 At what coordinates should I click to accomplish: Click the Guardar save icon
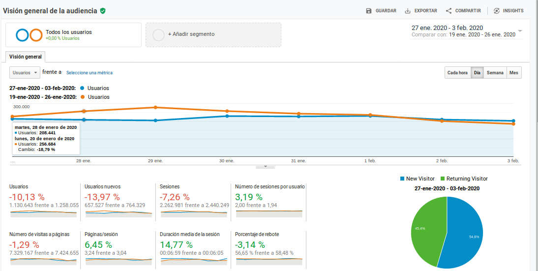tap(369, 11)
